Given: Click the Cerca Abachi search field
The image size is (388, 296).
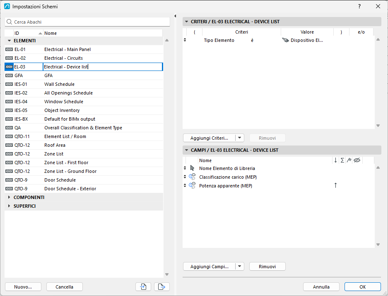Looking at the screenshot, I should pyautogui.click(x=87, y=22).
